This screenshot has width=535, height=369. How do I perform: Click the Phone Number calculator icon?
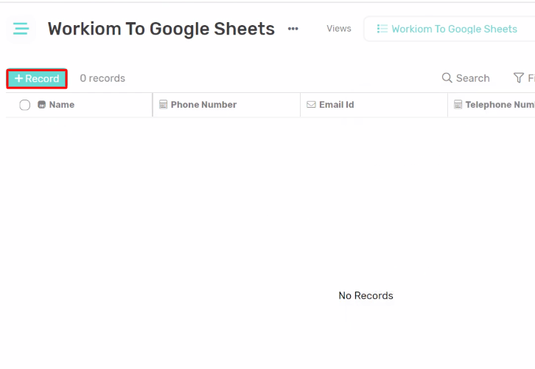[x=164, y=105]
